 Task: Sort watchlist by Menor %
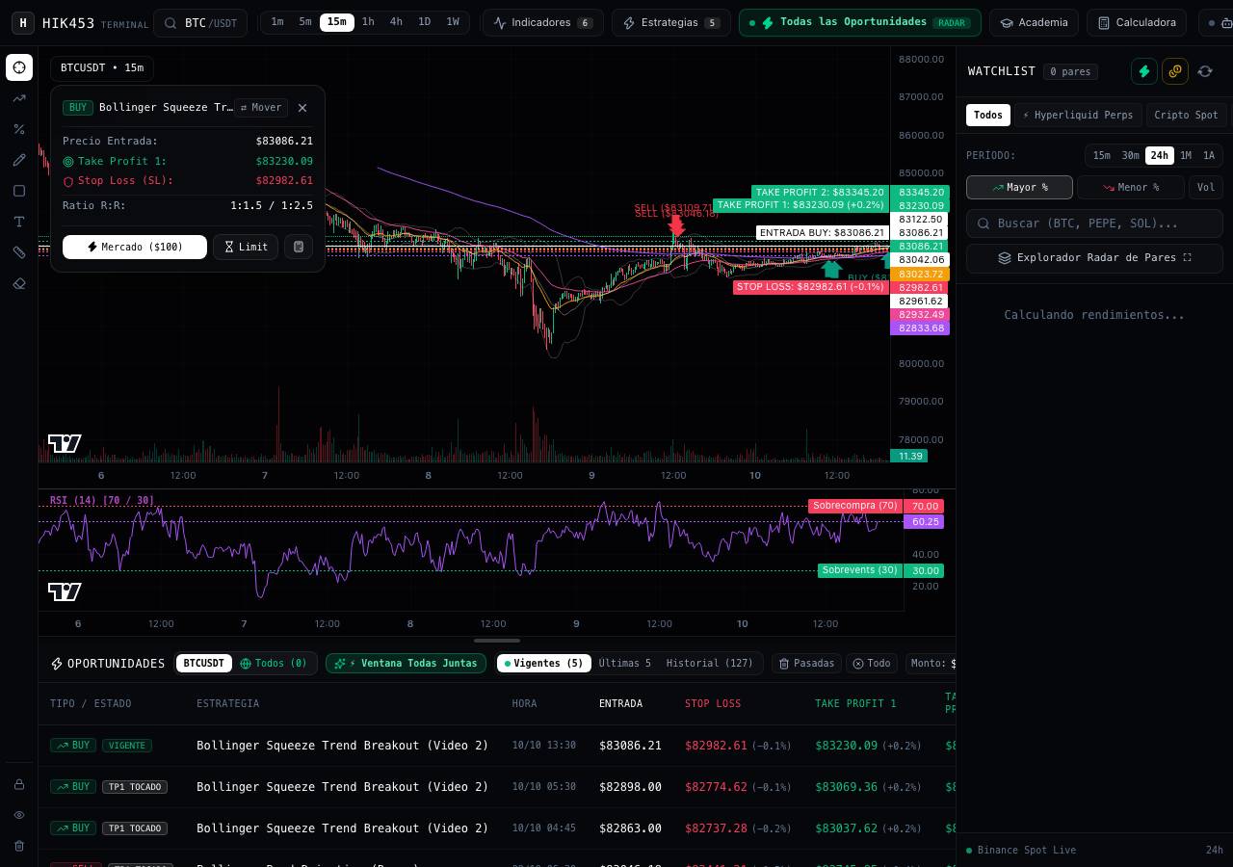(1131, 187)
